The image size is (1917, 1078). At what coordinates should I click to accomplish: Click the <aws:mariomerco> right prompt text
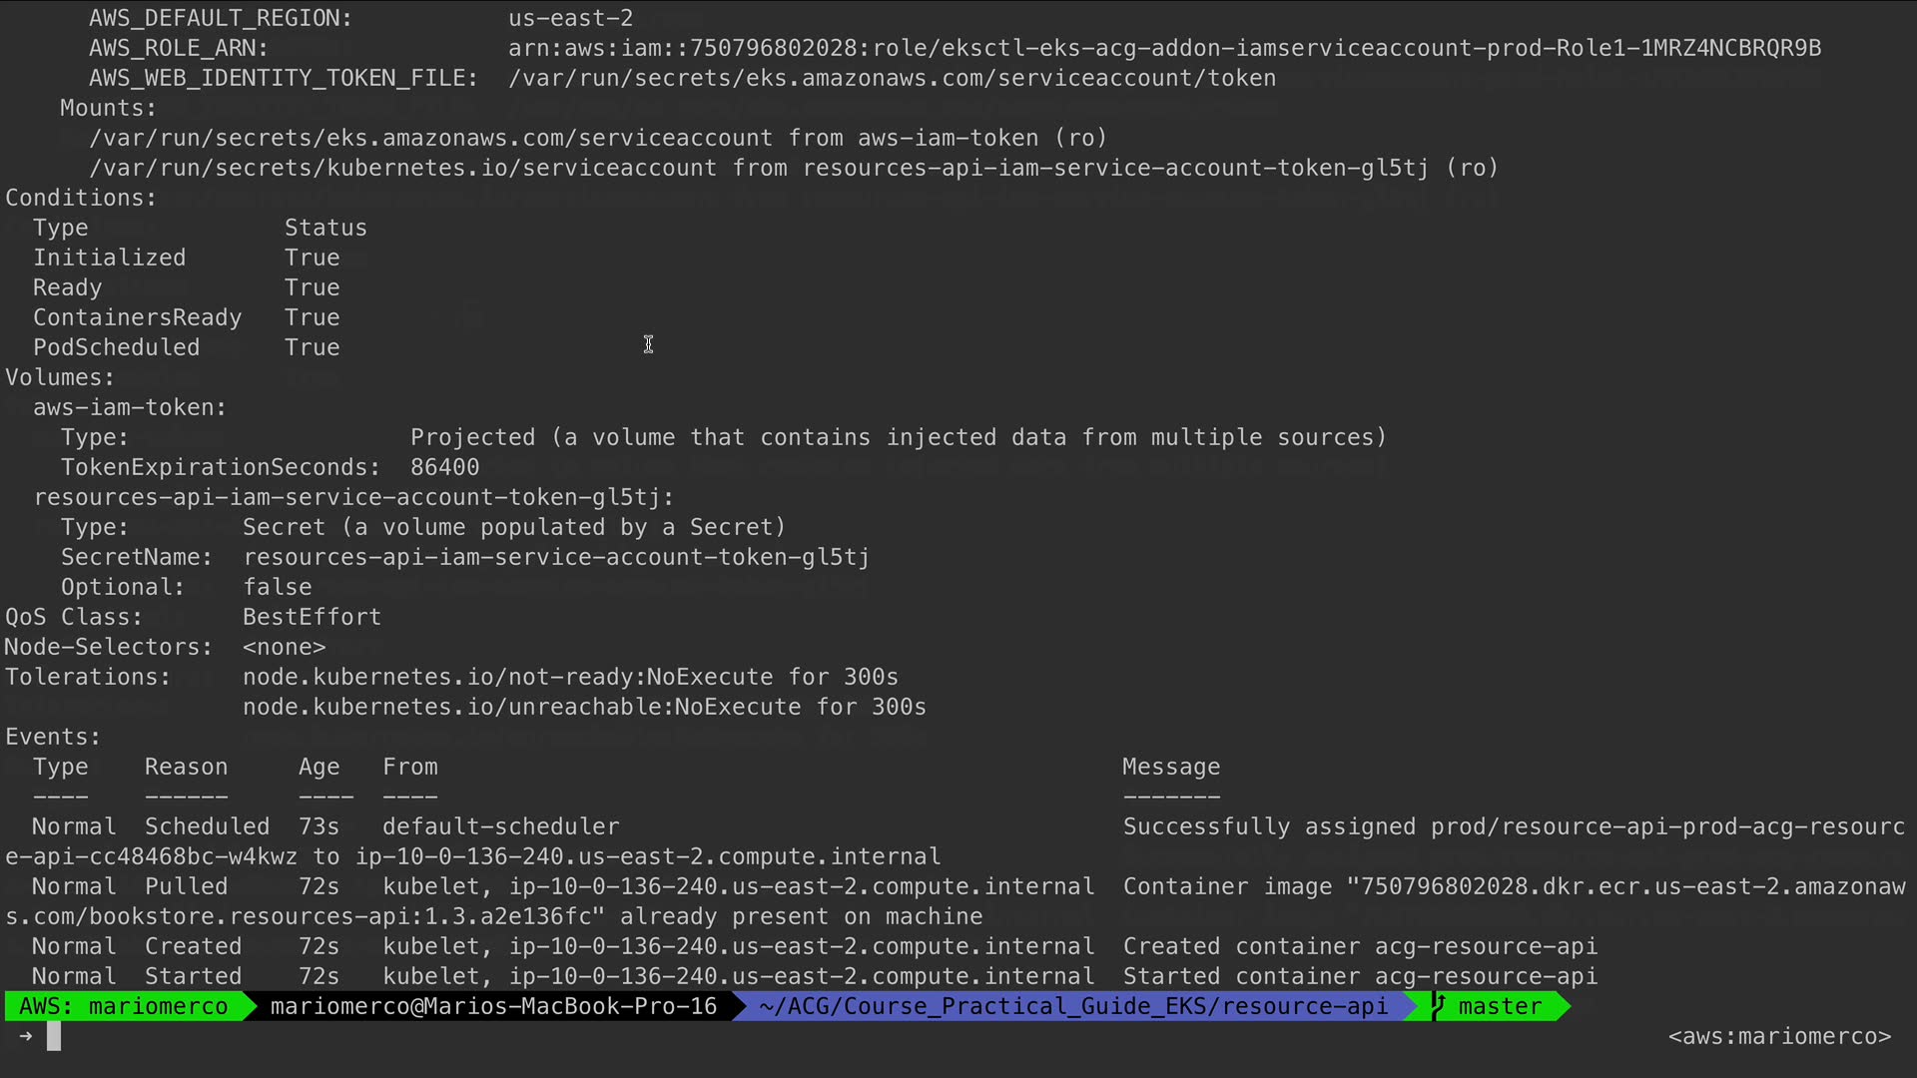(x=1779, y=1036)
